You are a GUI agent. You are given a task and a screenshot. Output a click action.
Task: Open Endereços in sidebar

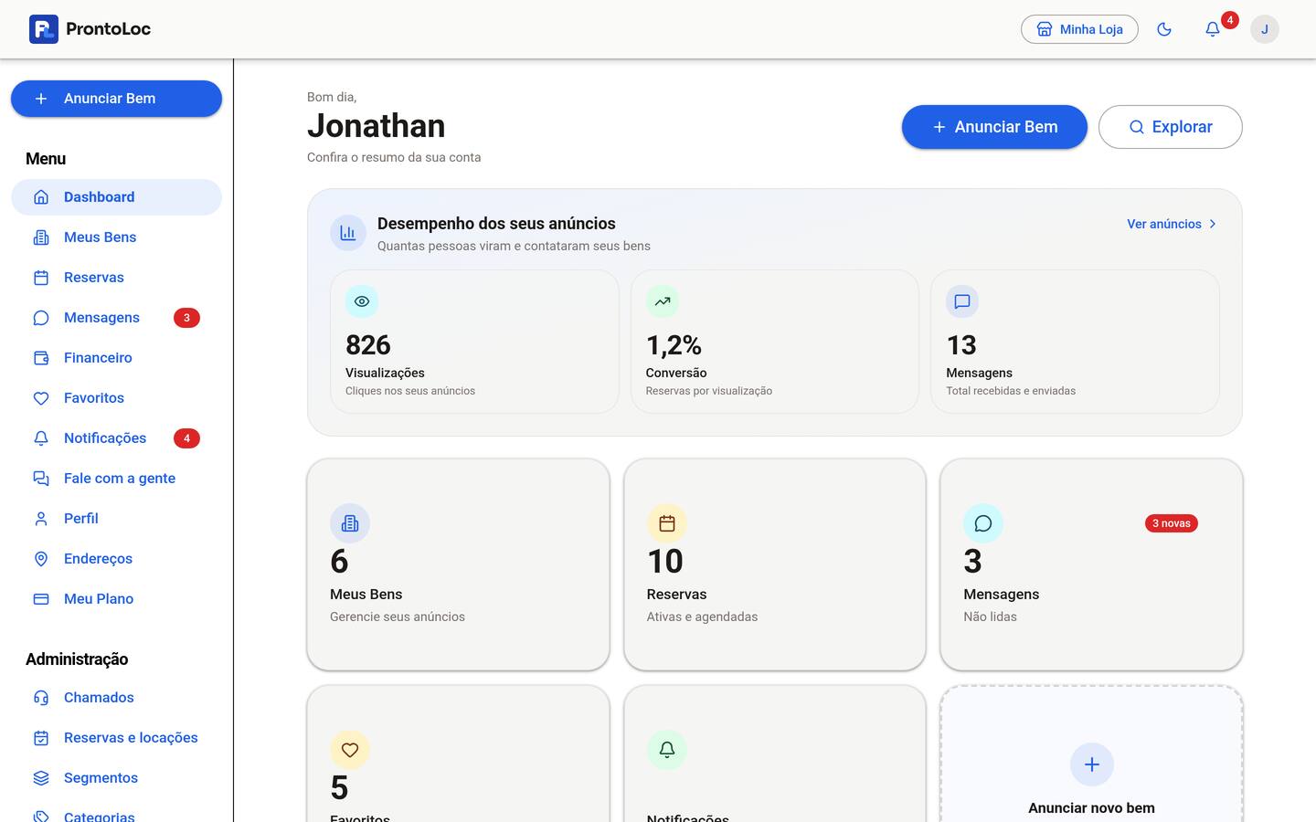[x=116, y=559]
